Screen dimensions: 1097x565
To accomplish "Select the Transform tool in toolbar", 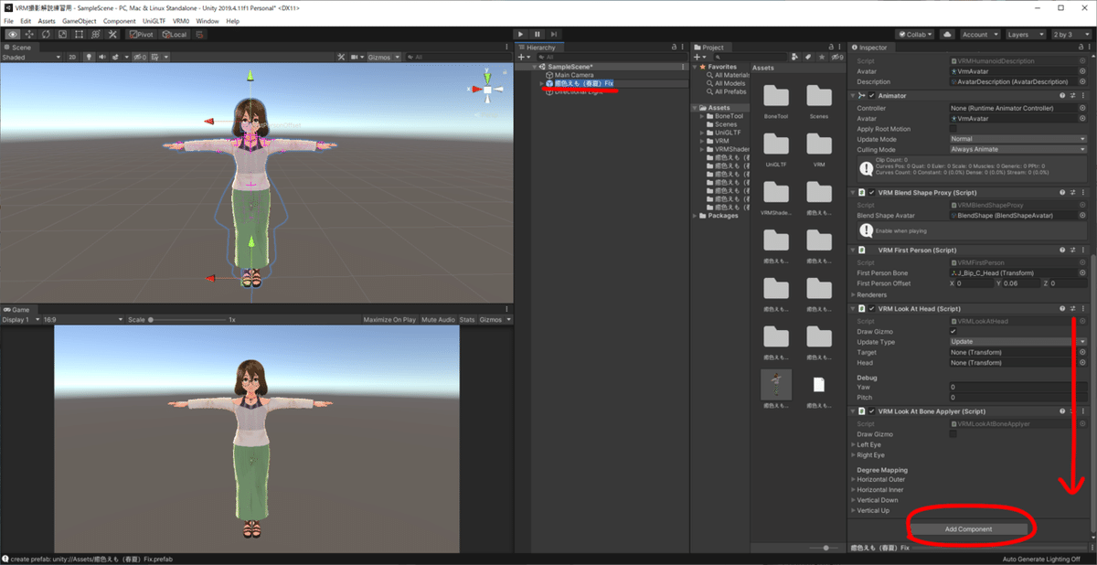I will pyautogui.click(x=95, y=34).
